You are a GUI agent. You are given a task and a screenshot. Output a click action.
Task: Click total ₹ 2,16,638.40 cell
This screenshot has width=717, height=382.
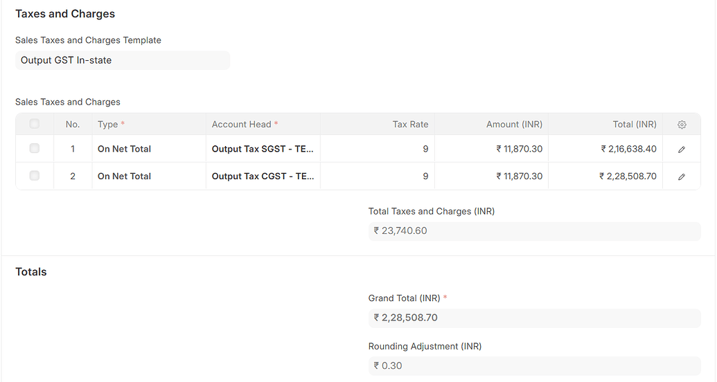tap(605, 149)
